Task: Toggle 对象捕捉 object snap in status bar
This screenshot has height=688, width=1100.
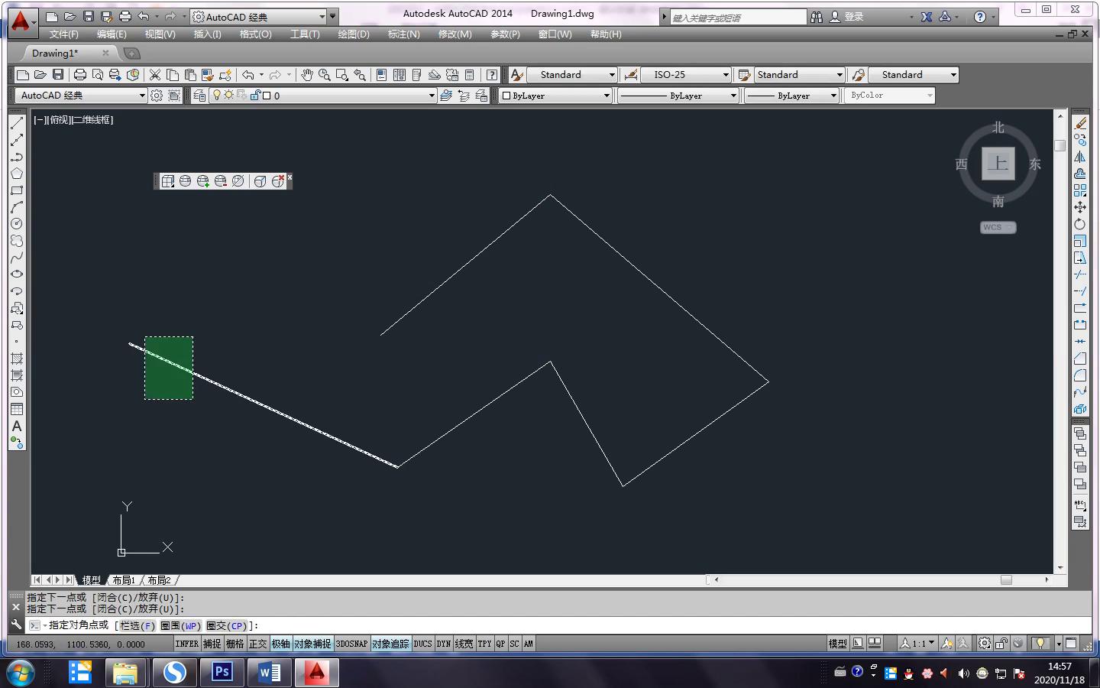Action: pyautogui.click(x=312, y=644)
